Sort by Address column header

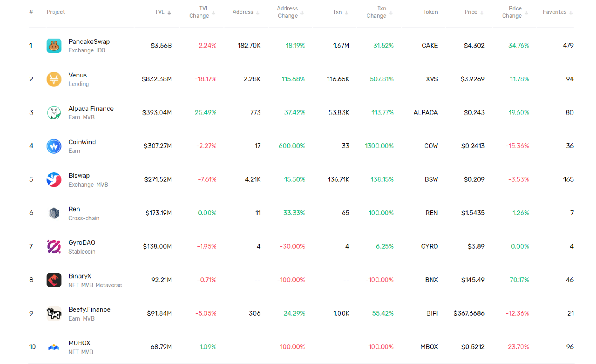click(246, 12)
